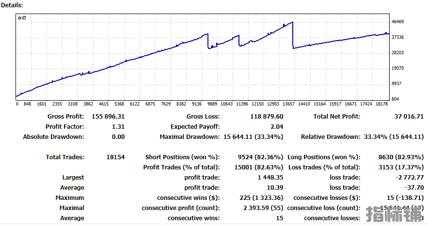The image size is (428, 226).
Task: Select the Total Trades value 18154
Action: pyautogui.click(x=115, y=157)
